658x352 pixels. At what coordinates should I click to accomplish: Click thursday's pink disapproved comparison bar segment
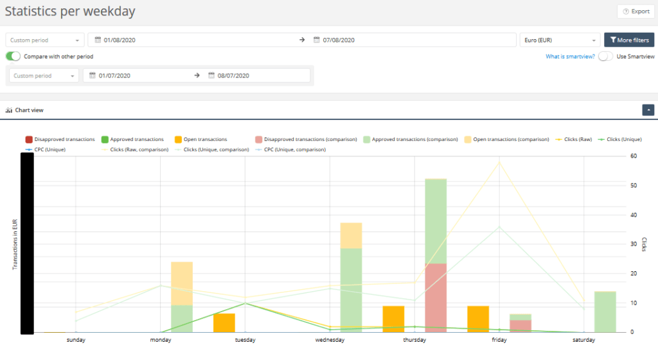[x=436, y=298]
